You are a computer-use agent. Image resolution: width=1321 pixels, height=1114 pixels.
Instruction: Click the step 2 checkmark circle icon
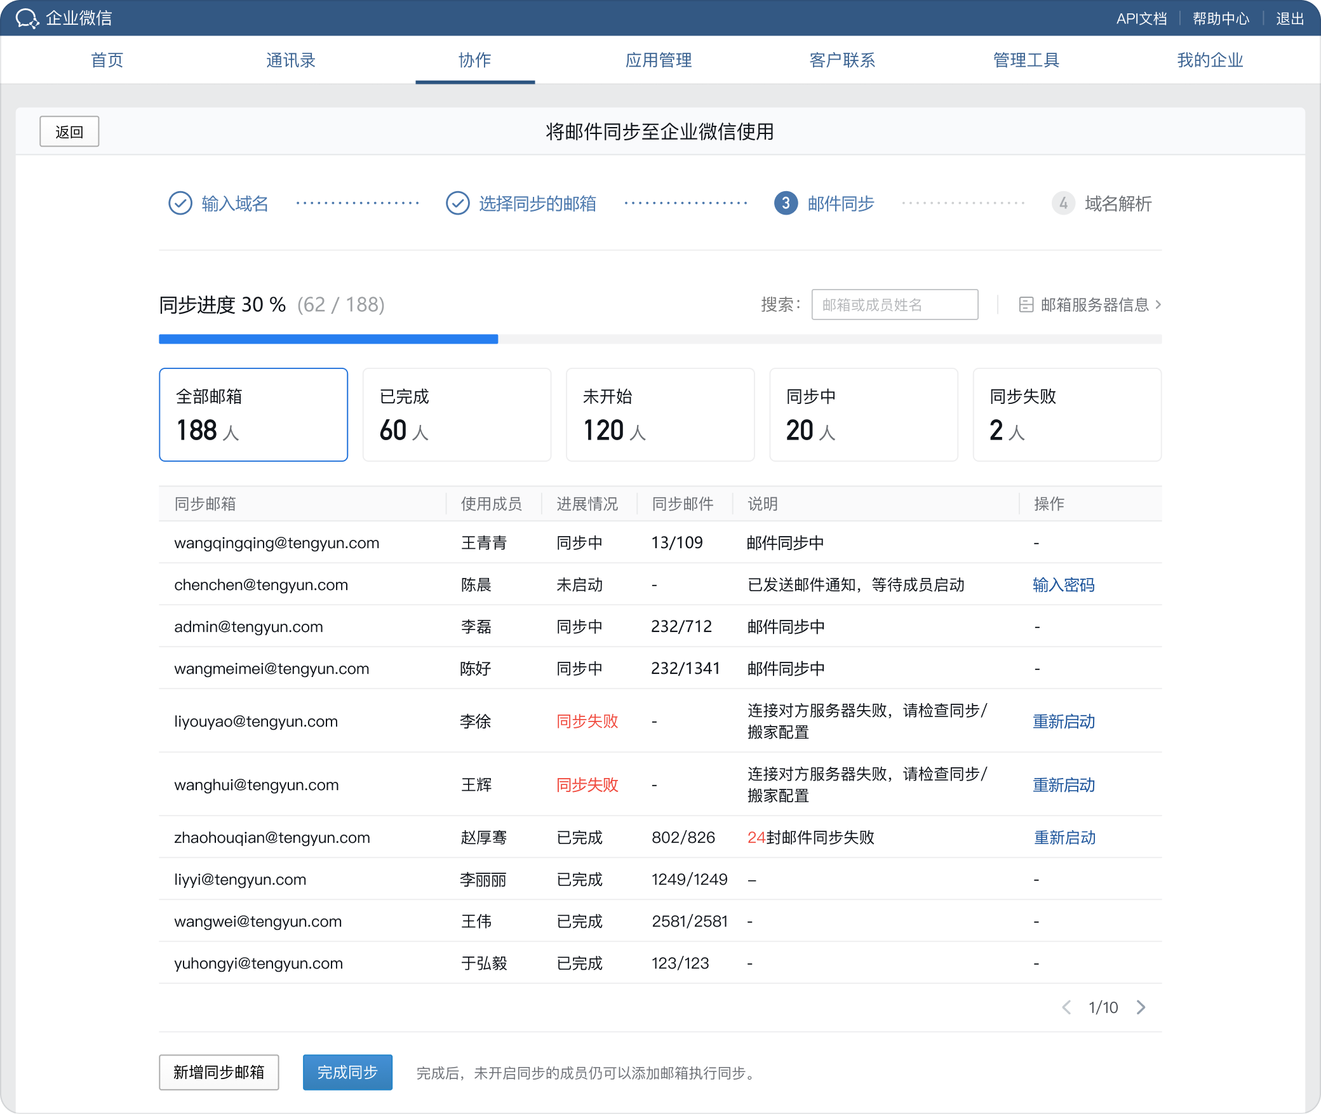pyautogui.click(x=457, y=203)
